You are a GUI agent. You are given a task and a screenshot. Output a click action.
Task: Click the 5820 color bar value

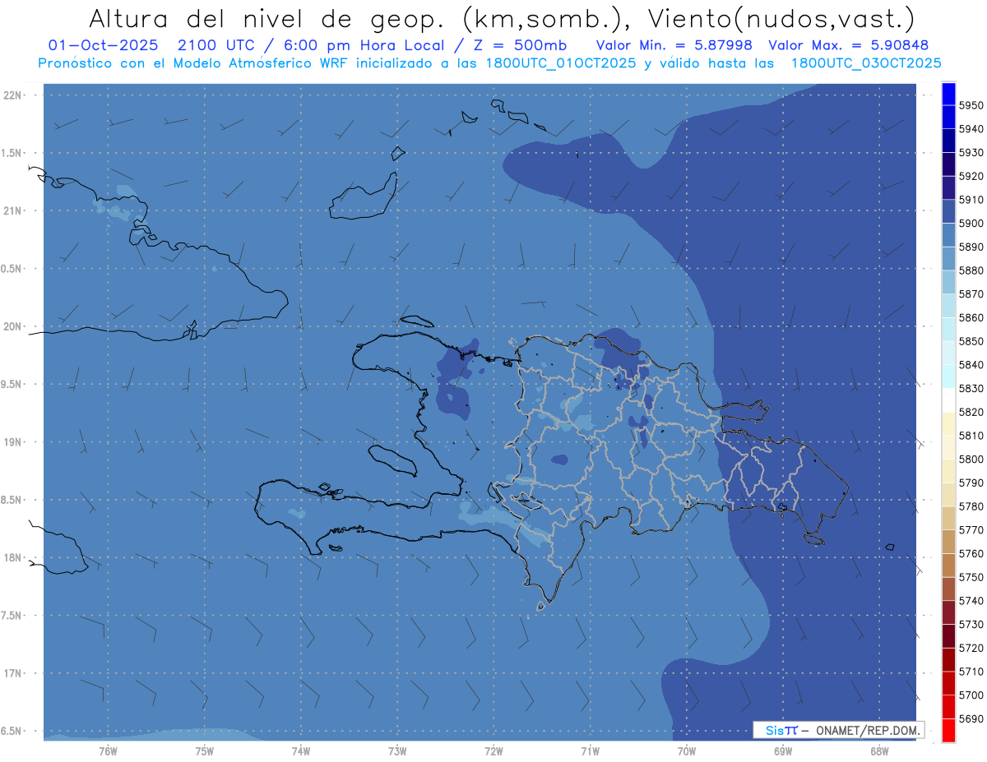pyautogui.click(x=971, y=412)
